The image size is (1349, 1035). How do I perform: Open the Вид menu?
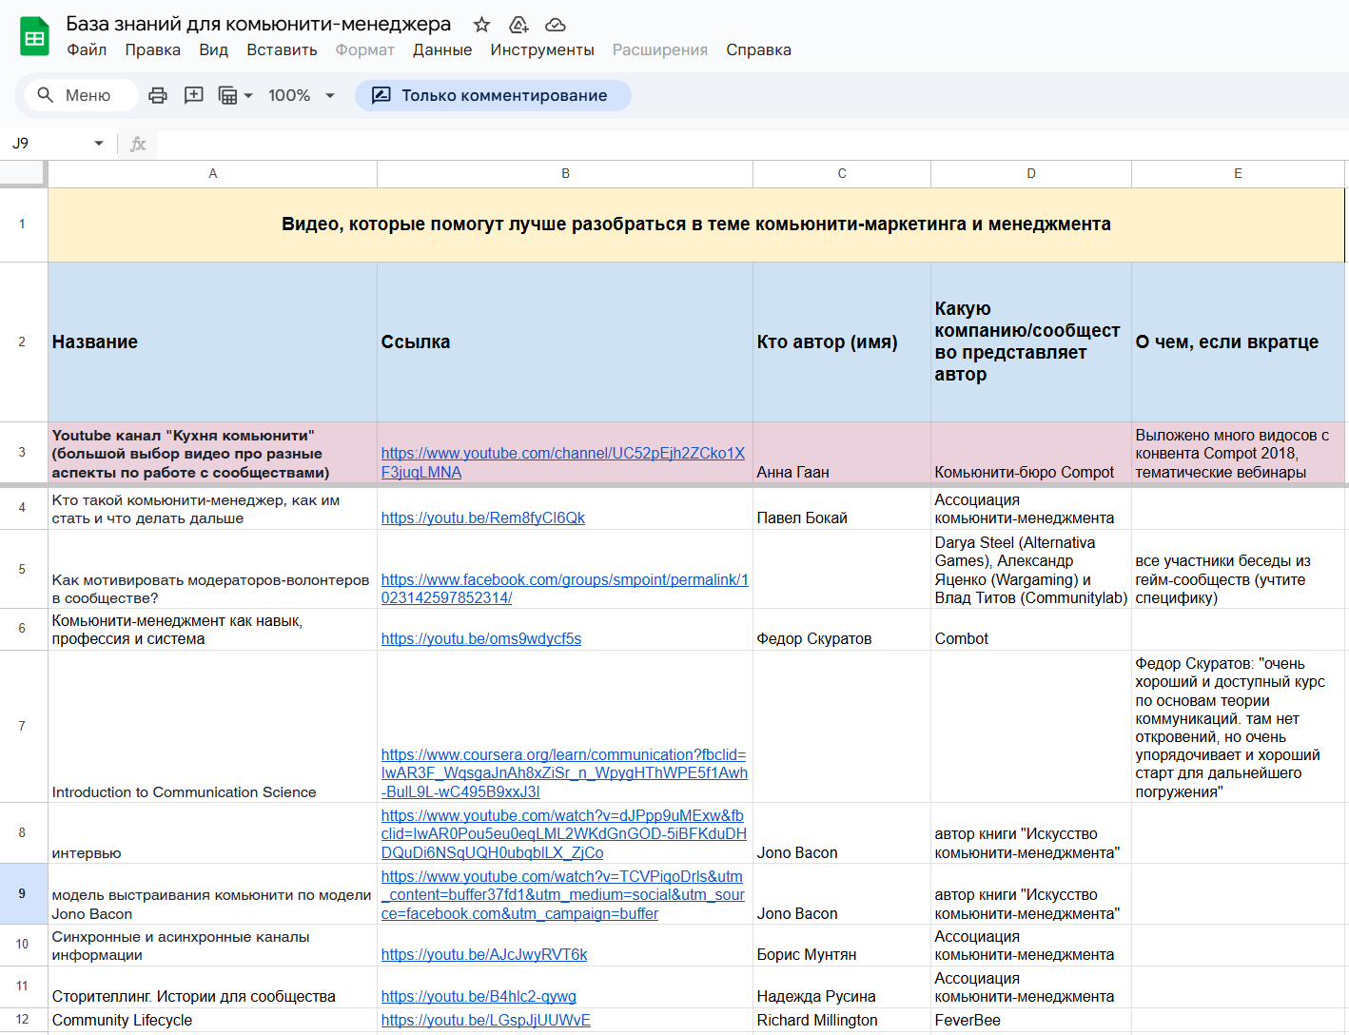213,49
